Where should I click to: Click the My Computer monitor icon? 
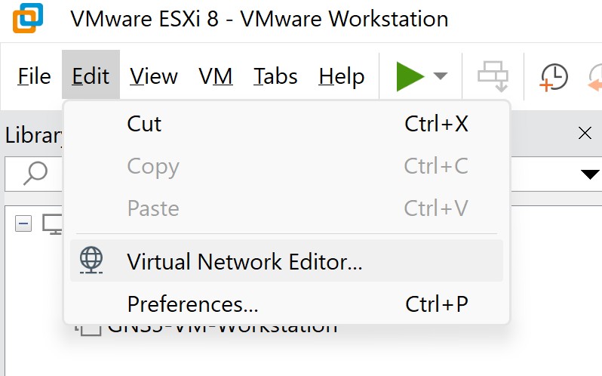coord(52,223)
